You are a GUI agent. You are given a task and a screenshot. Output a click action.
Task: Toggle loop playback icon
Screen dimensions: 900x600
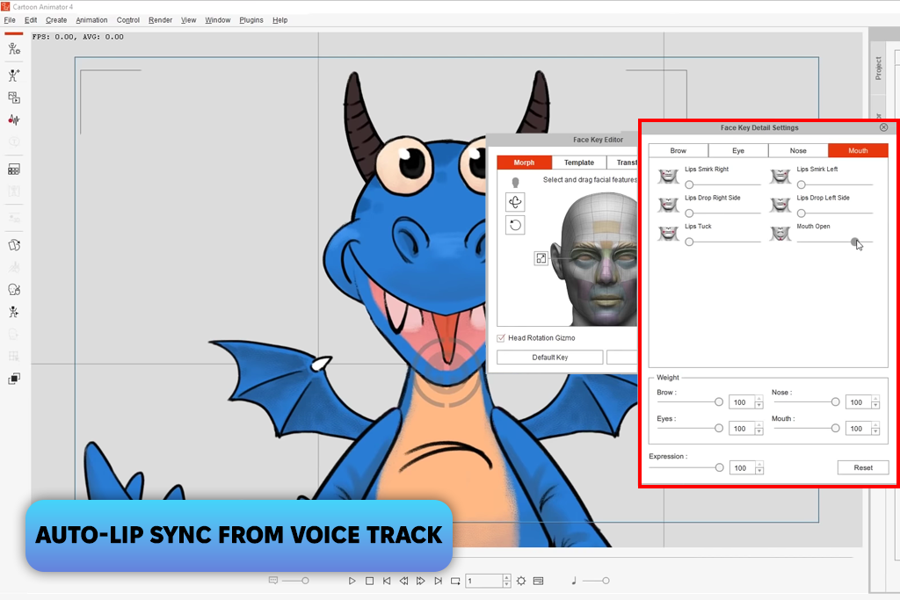point(455,581)
